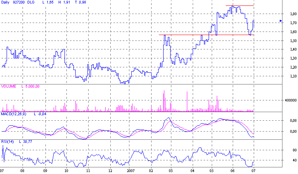Image resolution: width=298 pixels, height=174 pixels.
Task: Click the 12 month marker on the time axis
Action: click(110, 171)
